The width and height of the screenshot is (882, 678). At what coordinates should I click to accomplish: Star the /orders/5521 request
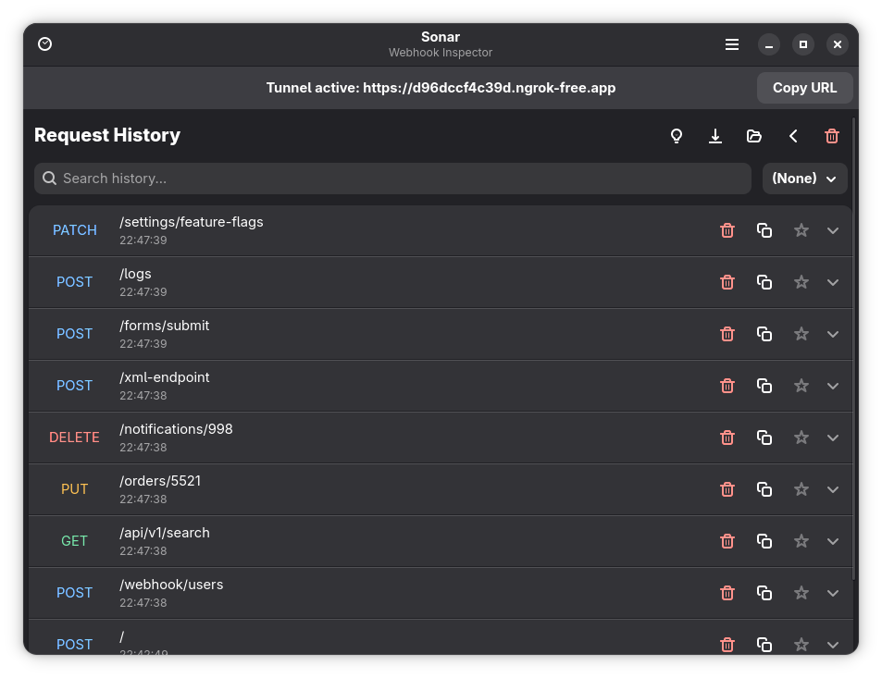801,489
